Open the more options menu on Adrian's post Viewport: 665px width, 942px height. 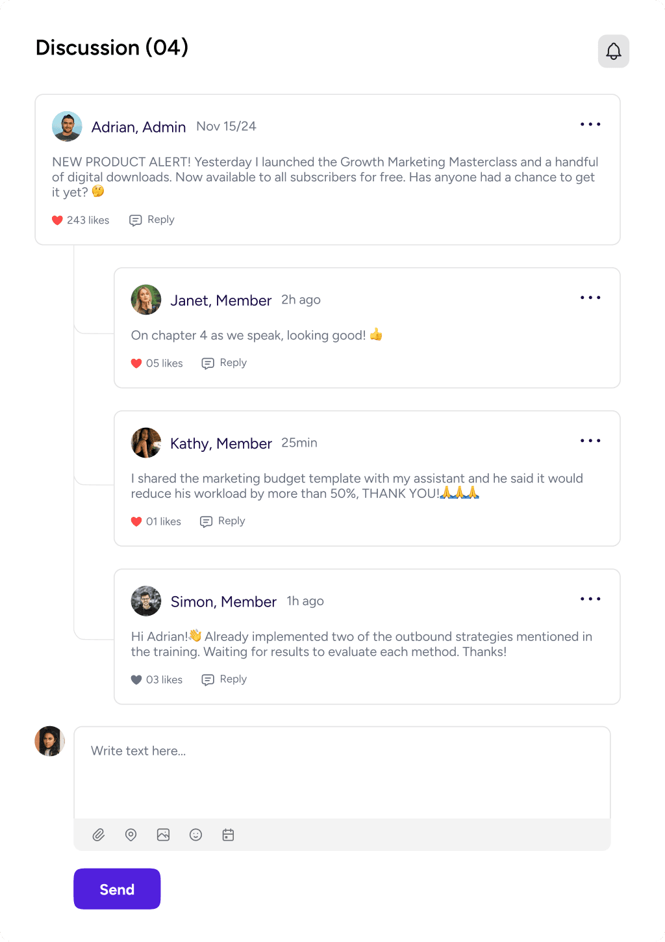(x=590, y=124)
